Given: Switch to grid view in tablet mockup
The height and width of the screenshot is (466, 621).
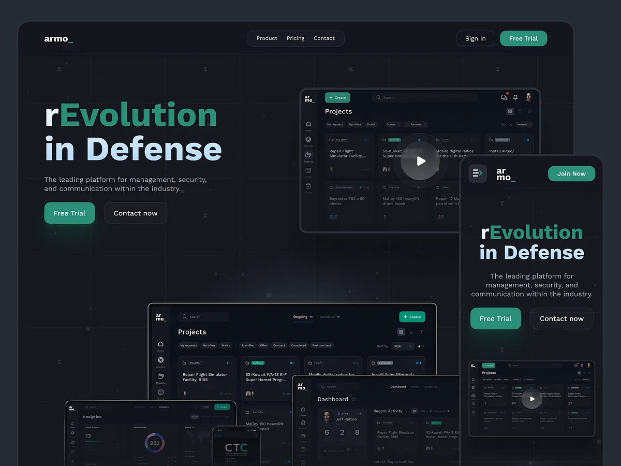Looking at the screenshot, I should tap(510, 111).
